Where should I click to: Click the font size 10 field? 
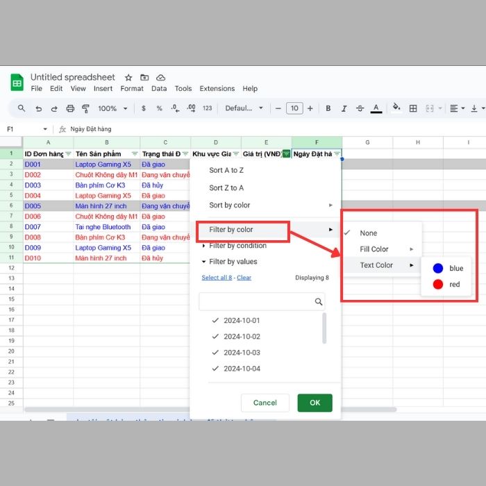point(294,108)
